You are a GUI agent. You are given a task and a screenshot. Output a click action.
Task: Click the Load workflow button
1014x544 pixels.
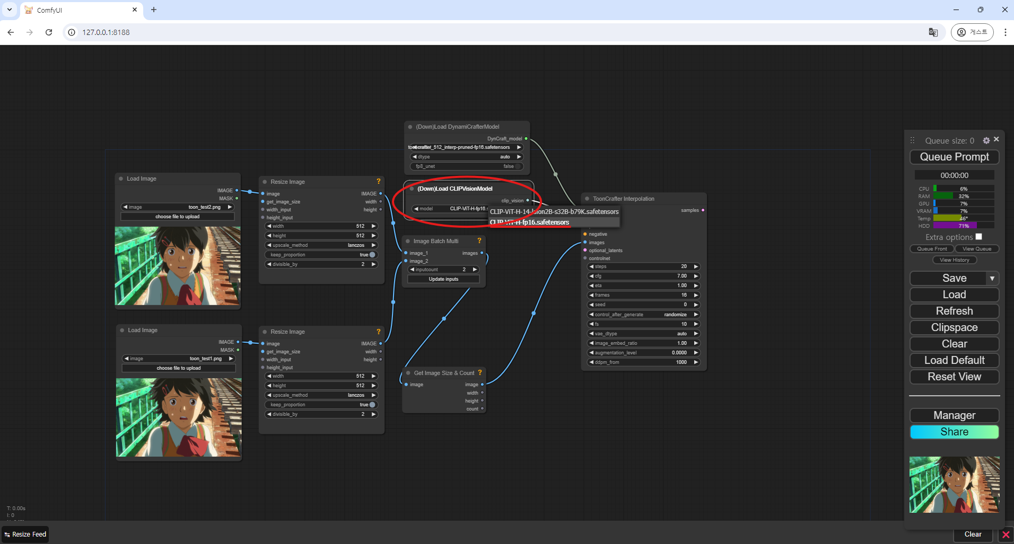pos(954,295)
